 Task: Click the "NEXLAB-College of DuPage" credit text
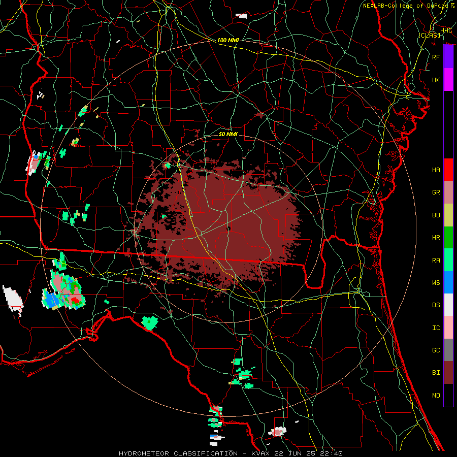click(405, 6)
